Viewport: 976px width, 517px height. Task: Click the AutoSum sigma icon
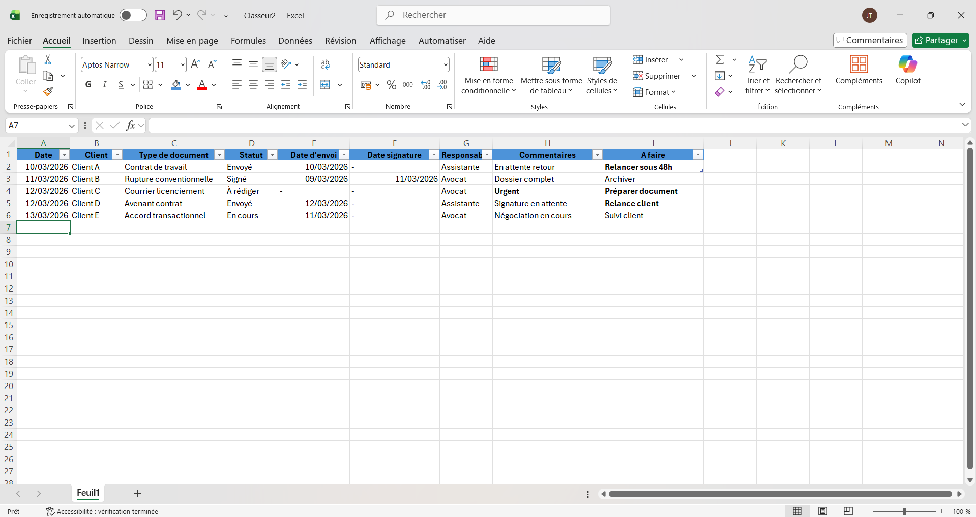(x=720, y=60)
